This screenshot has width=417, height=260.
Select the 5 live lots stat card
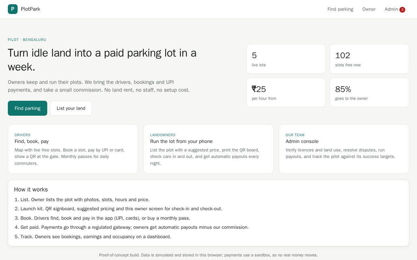(x=286, y=59)
